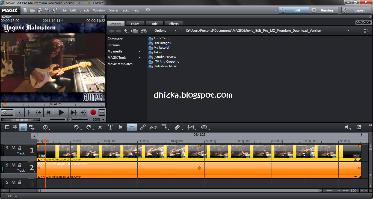Click the binoculars search icon

click(x=144, y=31)
